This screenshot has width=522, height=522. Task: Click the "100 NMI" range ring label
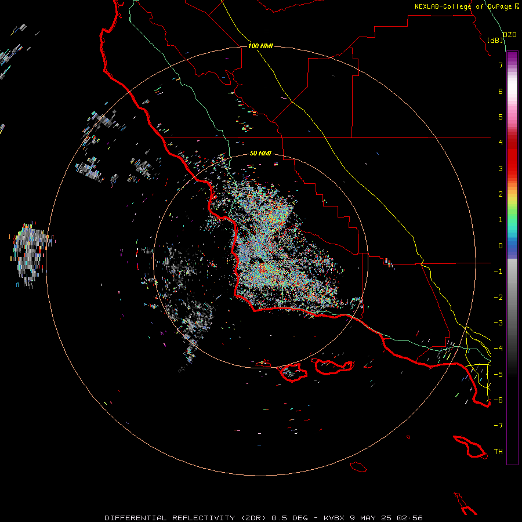260,46
